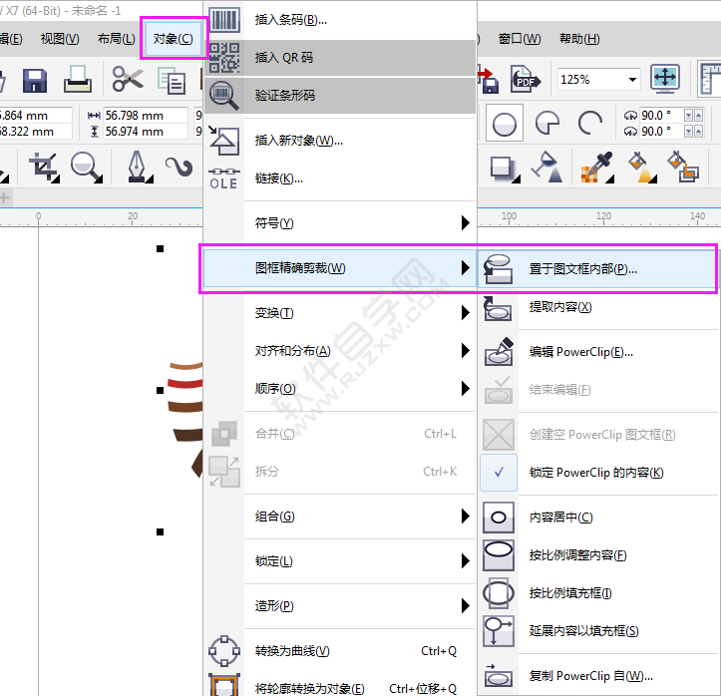Expand the 对齐和分布(A) submenu
Viewport: 721px width, 696px height.
[x=339, y=351]
